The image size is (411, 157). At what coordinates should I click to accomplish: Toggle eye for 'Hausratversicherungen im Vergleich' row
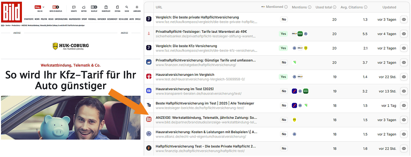pyautogui.click(x=404, y=77)
